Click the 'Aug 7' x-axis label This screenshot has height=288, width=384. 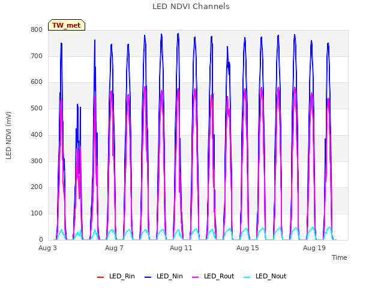click(114, 248)
